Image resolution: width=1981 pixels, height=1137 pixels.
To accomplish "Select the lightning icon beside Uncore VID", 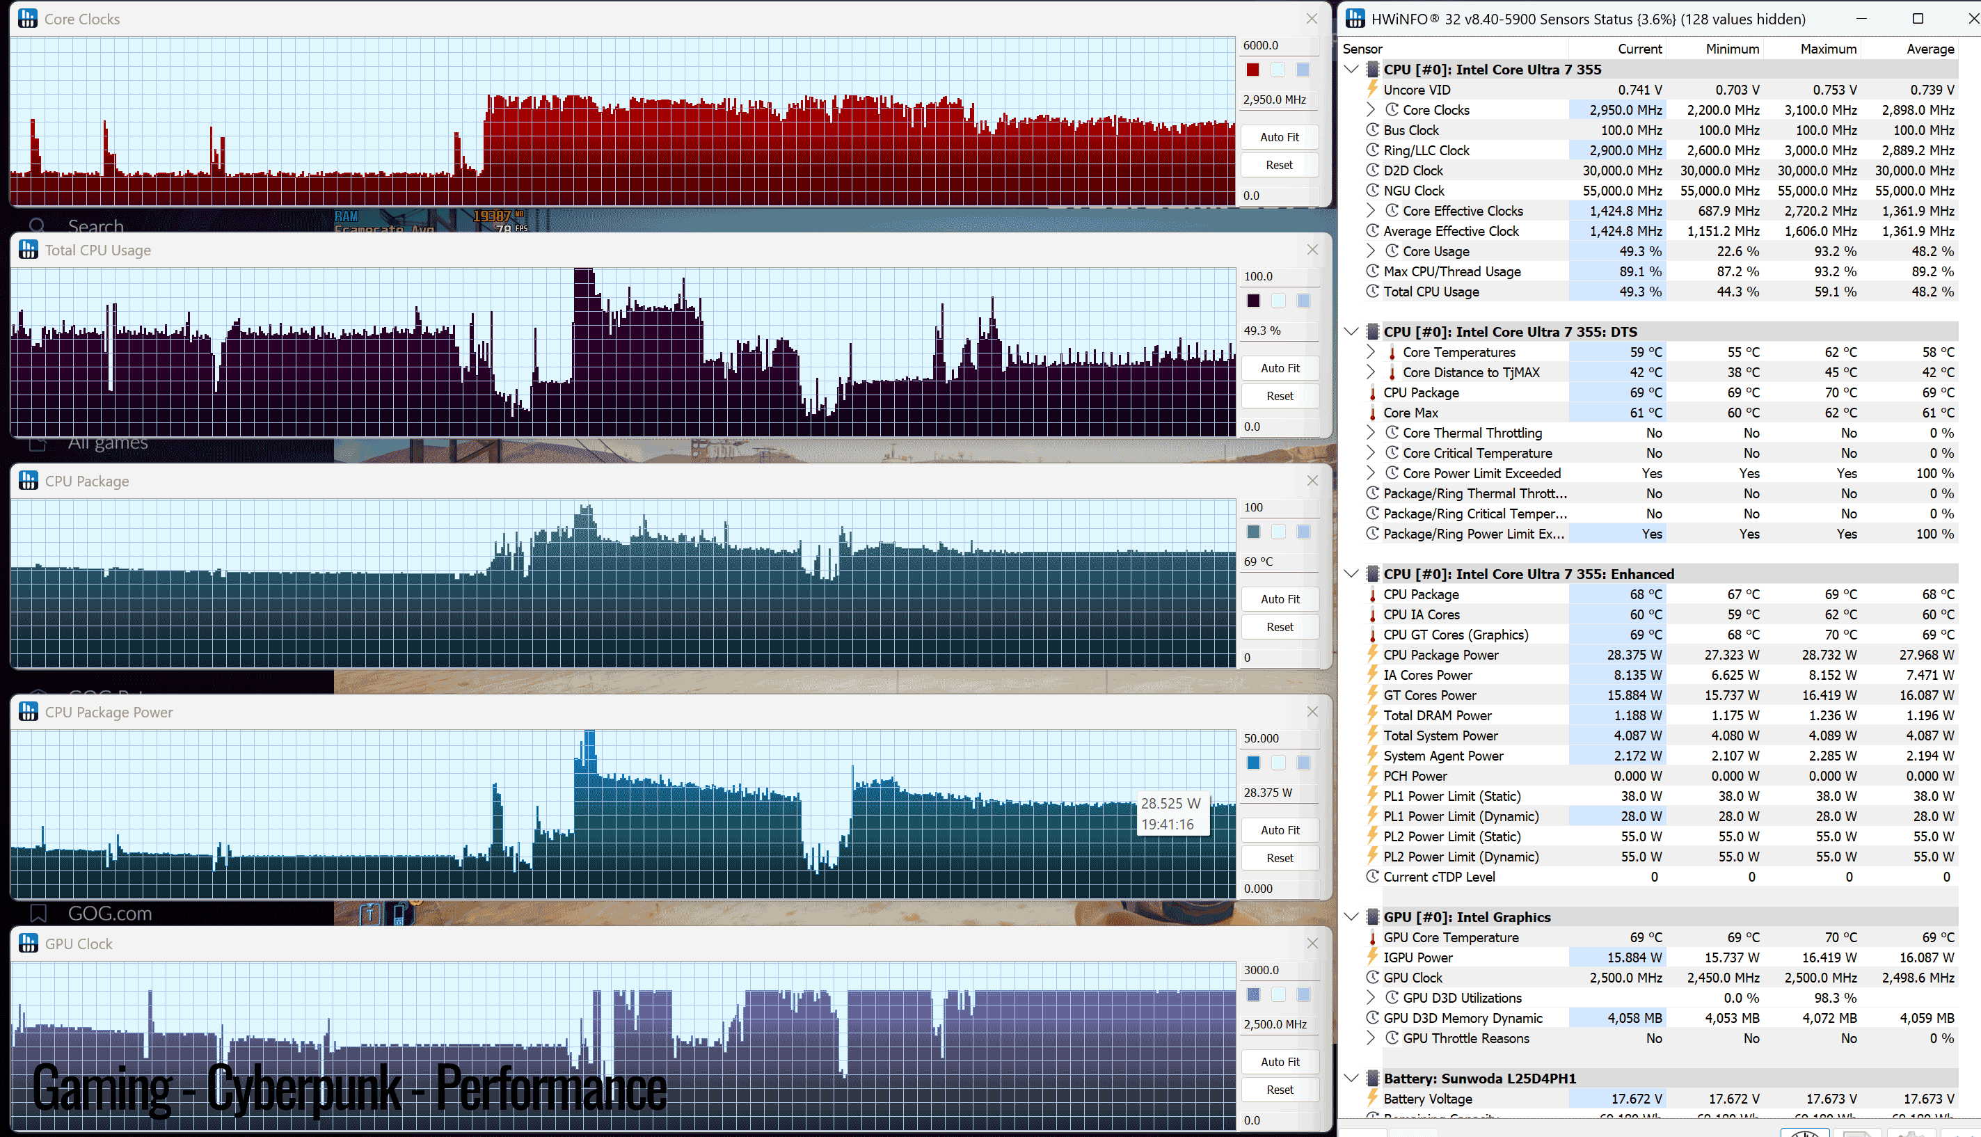I will (1372, 90).
